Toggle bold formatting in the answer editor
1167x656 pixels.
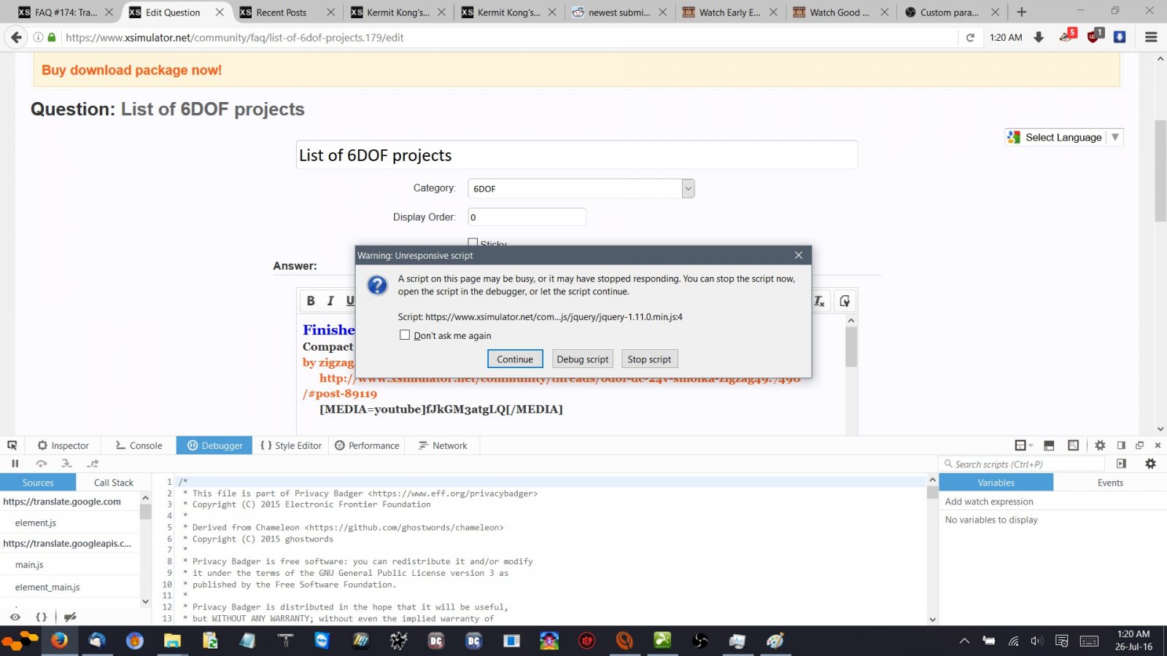click(310, 300)
